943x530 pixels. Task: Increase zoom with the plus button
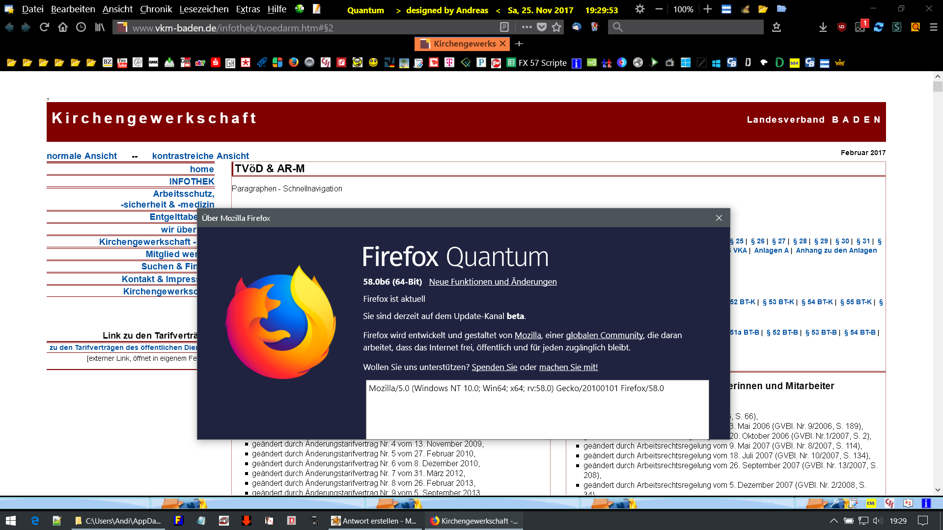pyautogui.click(x=707, y=9)
